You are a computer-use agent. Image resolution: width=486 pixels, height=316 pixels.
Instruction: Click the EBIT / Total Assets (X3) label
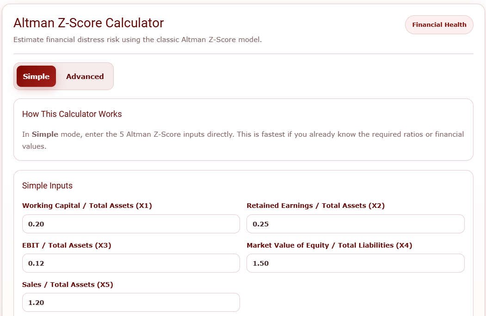(67, 245)
